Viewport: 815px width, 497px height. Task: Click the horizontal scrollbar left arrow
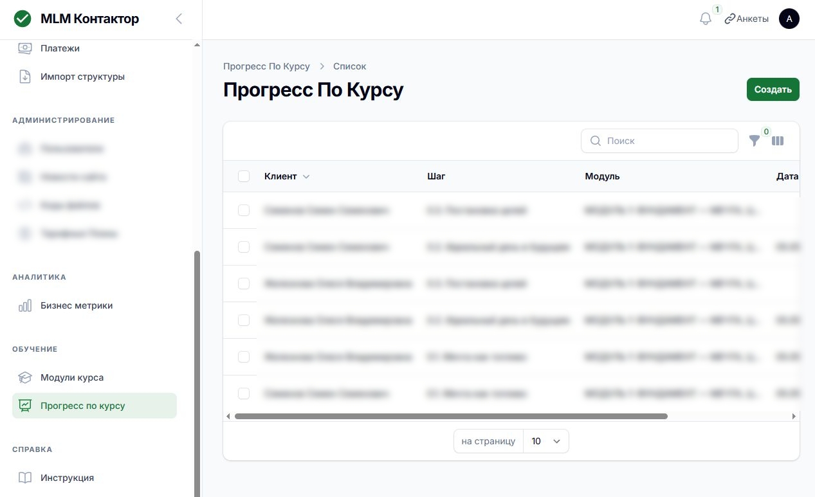click(228, 417)
